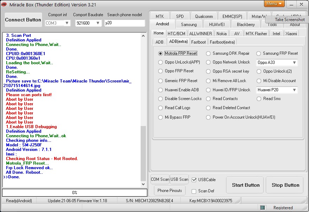
Task: Open the orange Menu button
Action: [x=274, y=4]
